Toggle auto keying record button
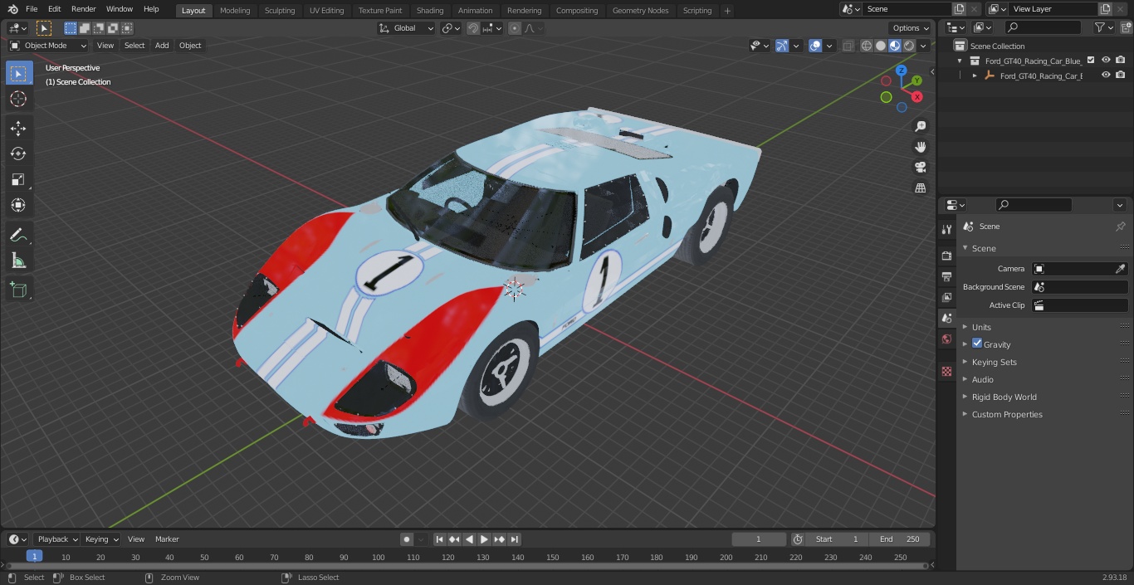This screenshot has width=1134, height=585. point(407,539)
